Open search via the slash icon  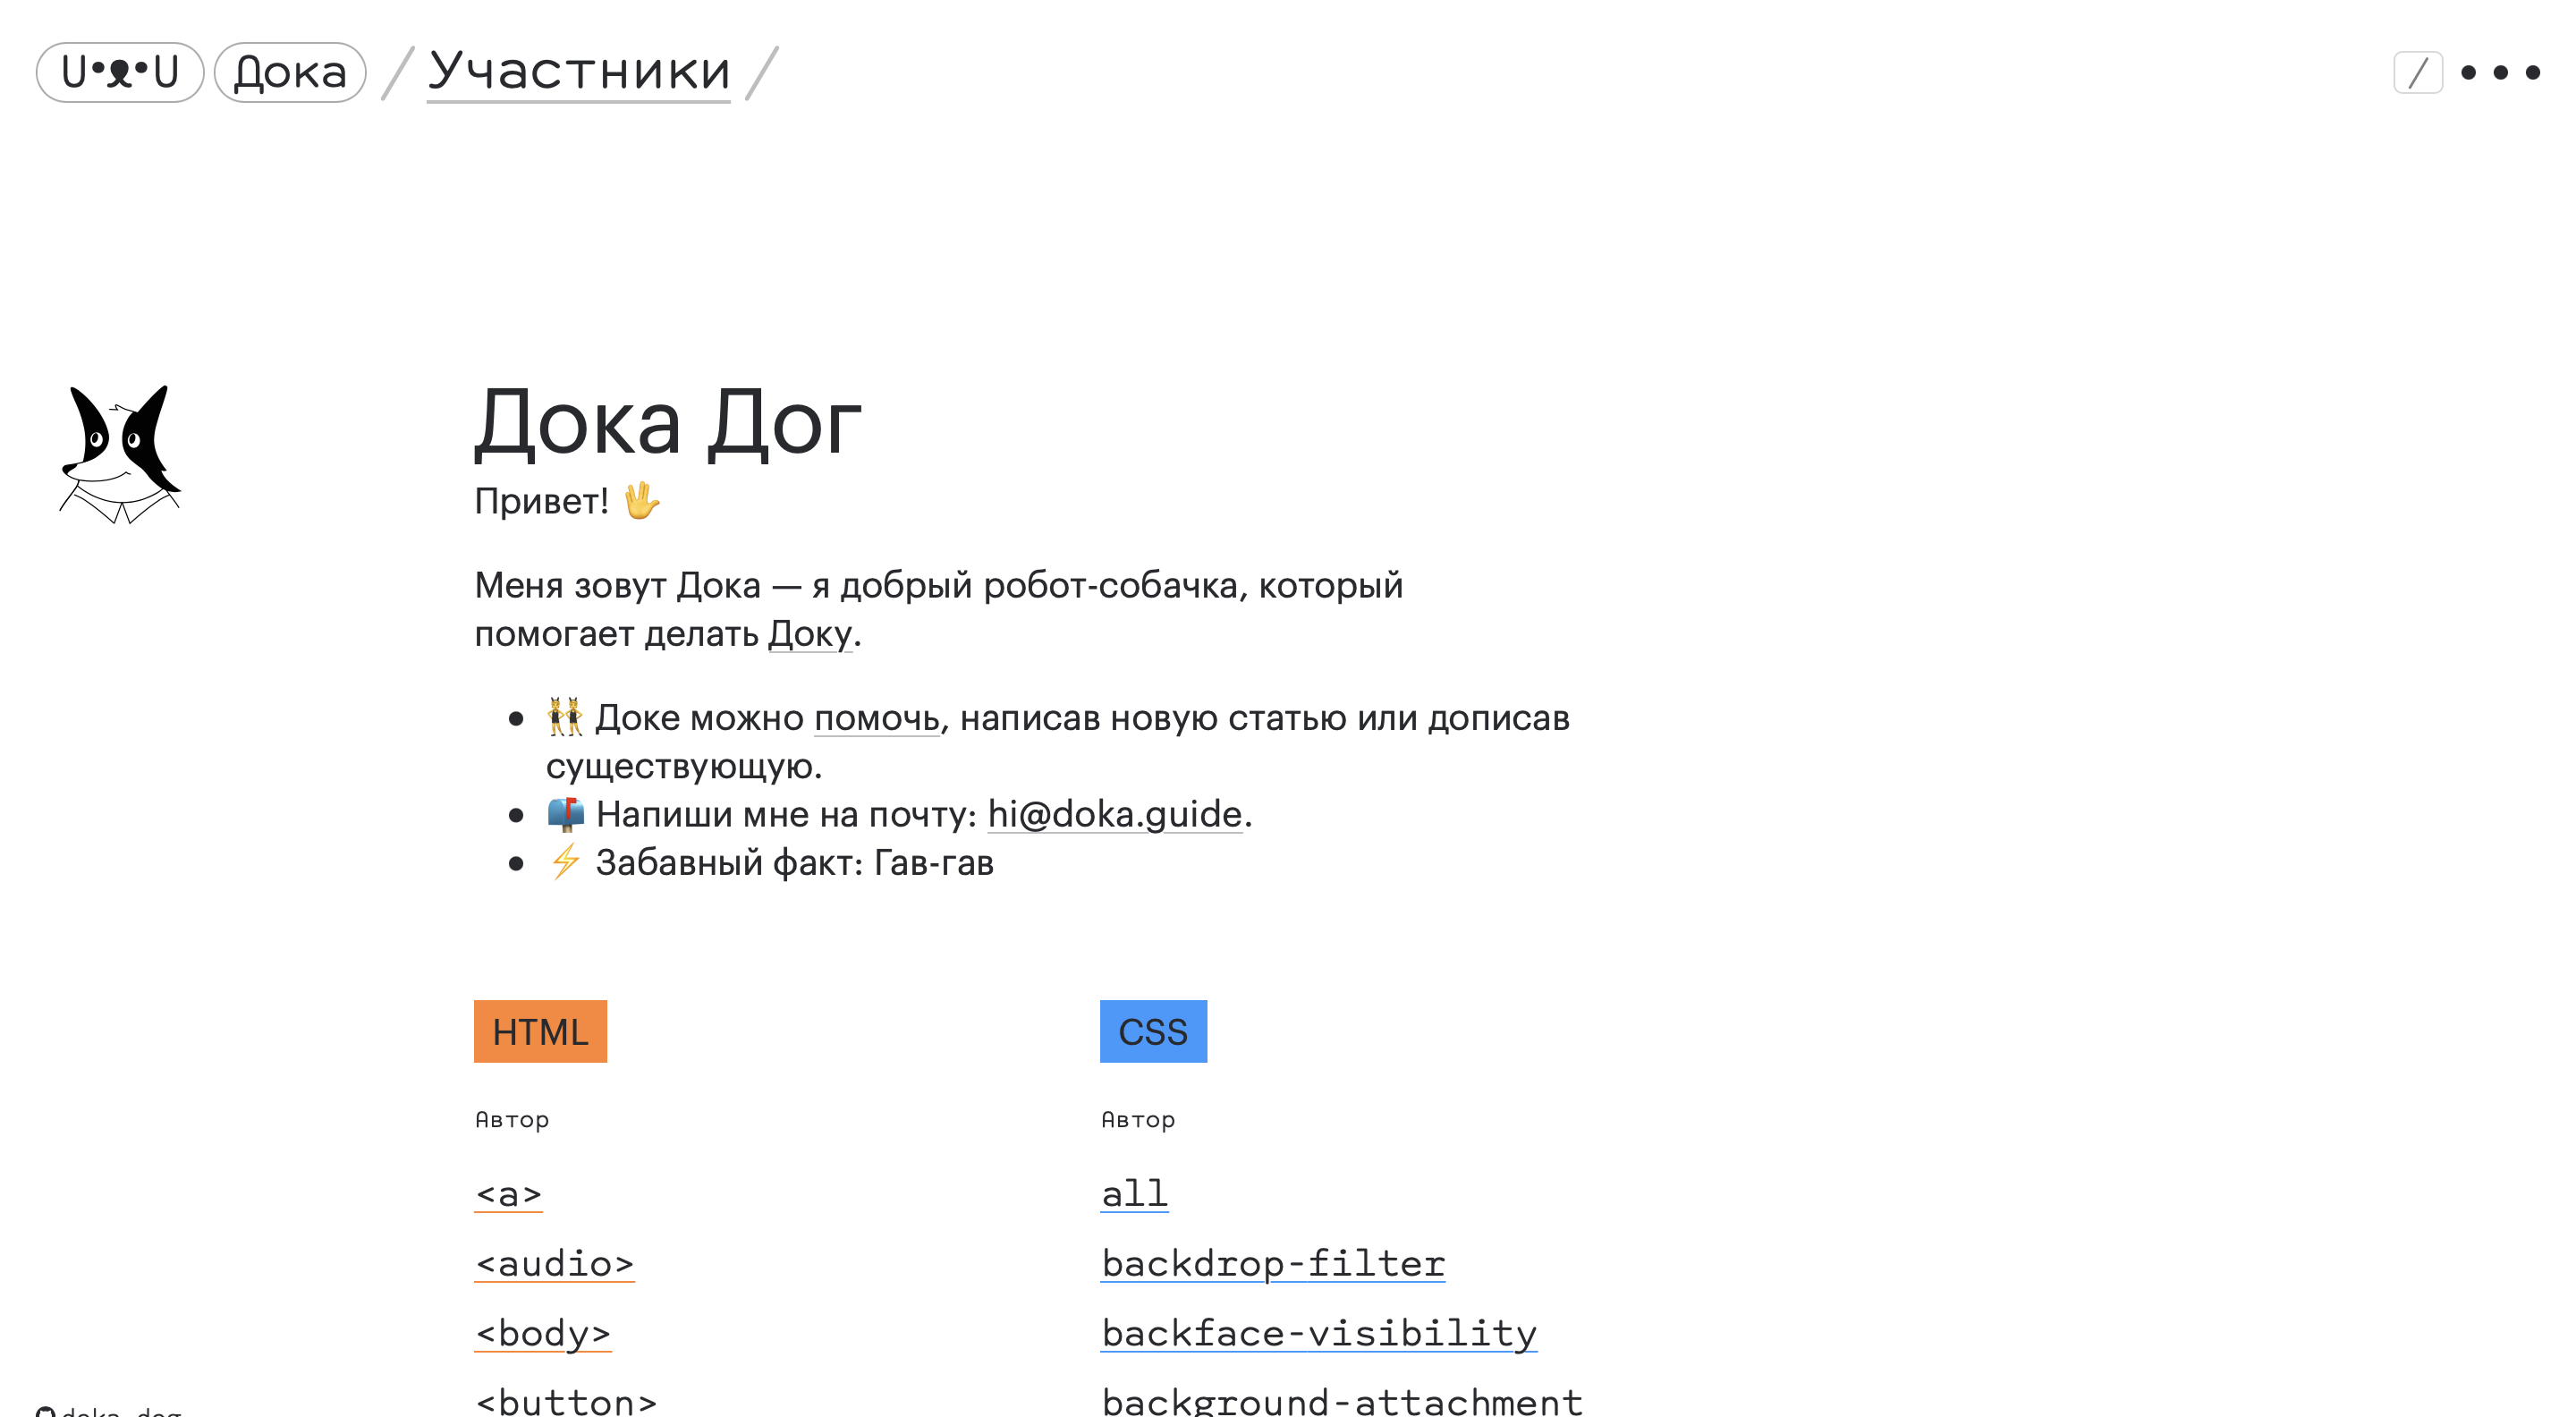[2420, 72]
